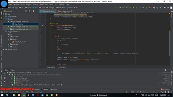Expand Gradle Scripts node
Viewport: 173px width, 97px height.
(4, 49)
